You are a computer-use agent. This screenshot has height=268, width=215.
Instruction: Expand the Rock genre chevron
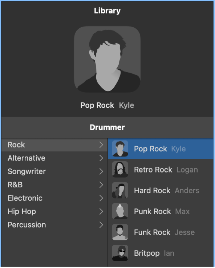click(101, 145)
